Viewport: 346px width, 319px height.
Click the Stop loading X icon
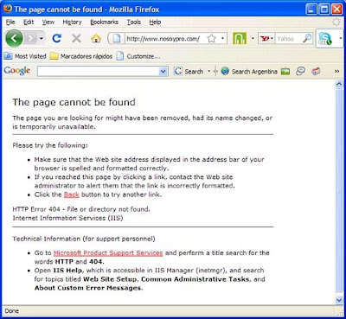tap(76, 38)
